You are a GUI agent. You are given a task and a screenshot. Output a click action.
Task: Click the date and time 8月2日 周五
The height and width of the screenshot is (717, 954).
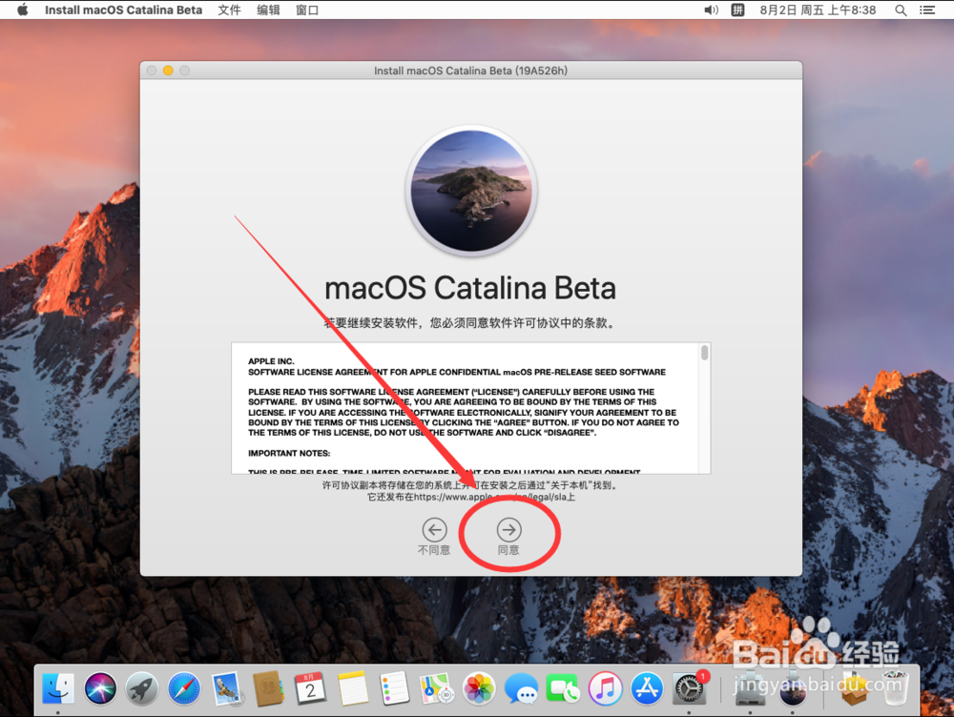coord(818,10)
